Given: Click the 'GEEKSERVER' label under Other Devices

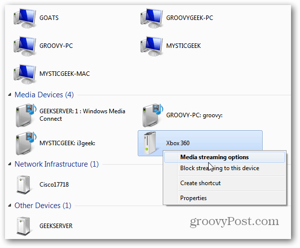Looking at the screenshot, I should [56, 226].
